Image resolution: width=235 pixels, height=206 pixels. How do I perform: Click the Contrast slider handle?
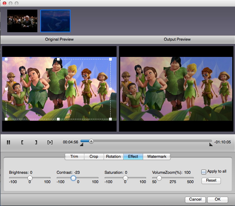tap(73, 178)
